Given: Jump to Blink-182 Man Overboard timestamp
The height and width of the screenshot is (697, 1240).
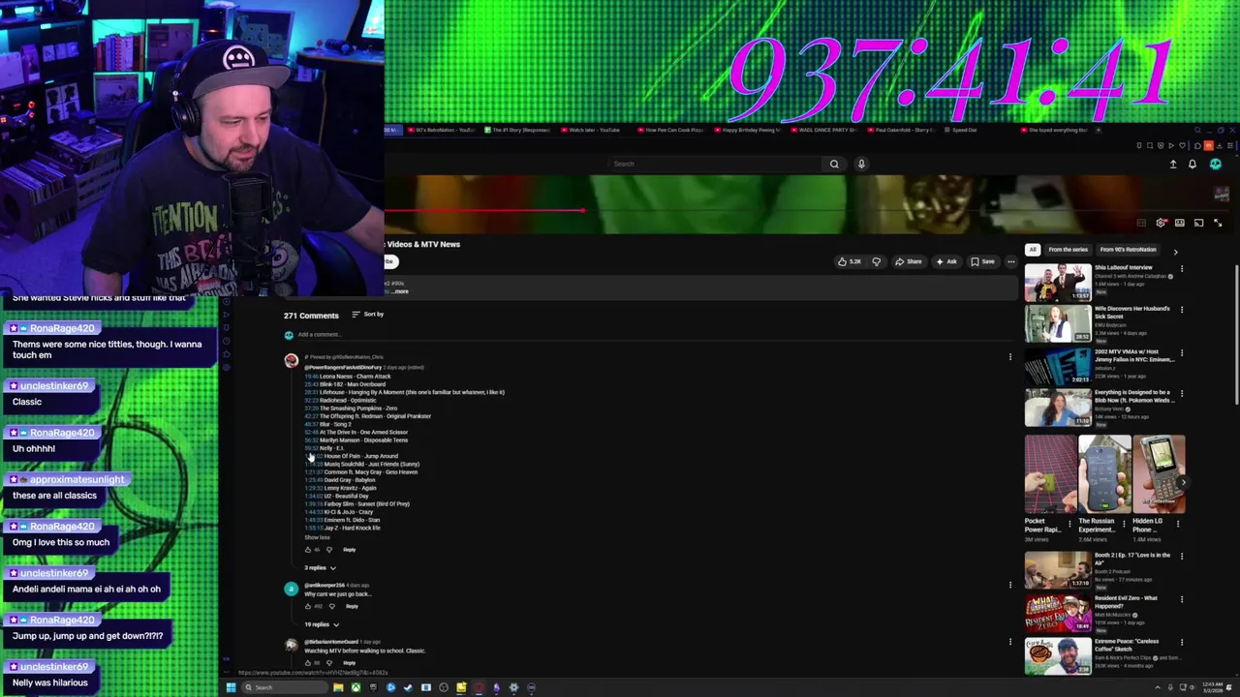Looking at the screenshot, I should pos(311,384).
